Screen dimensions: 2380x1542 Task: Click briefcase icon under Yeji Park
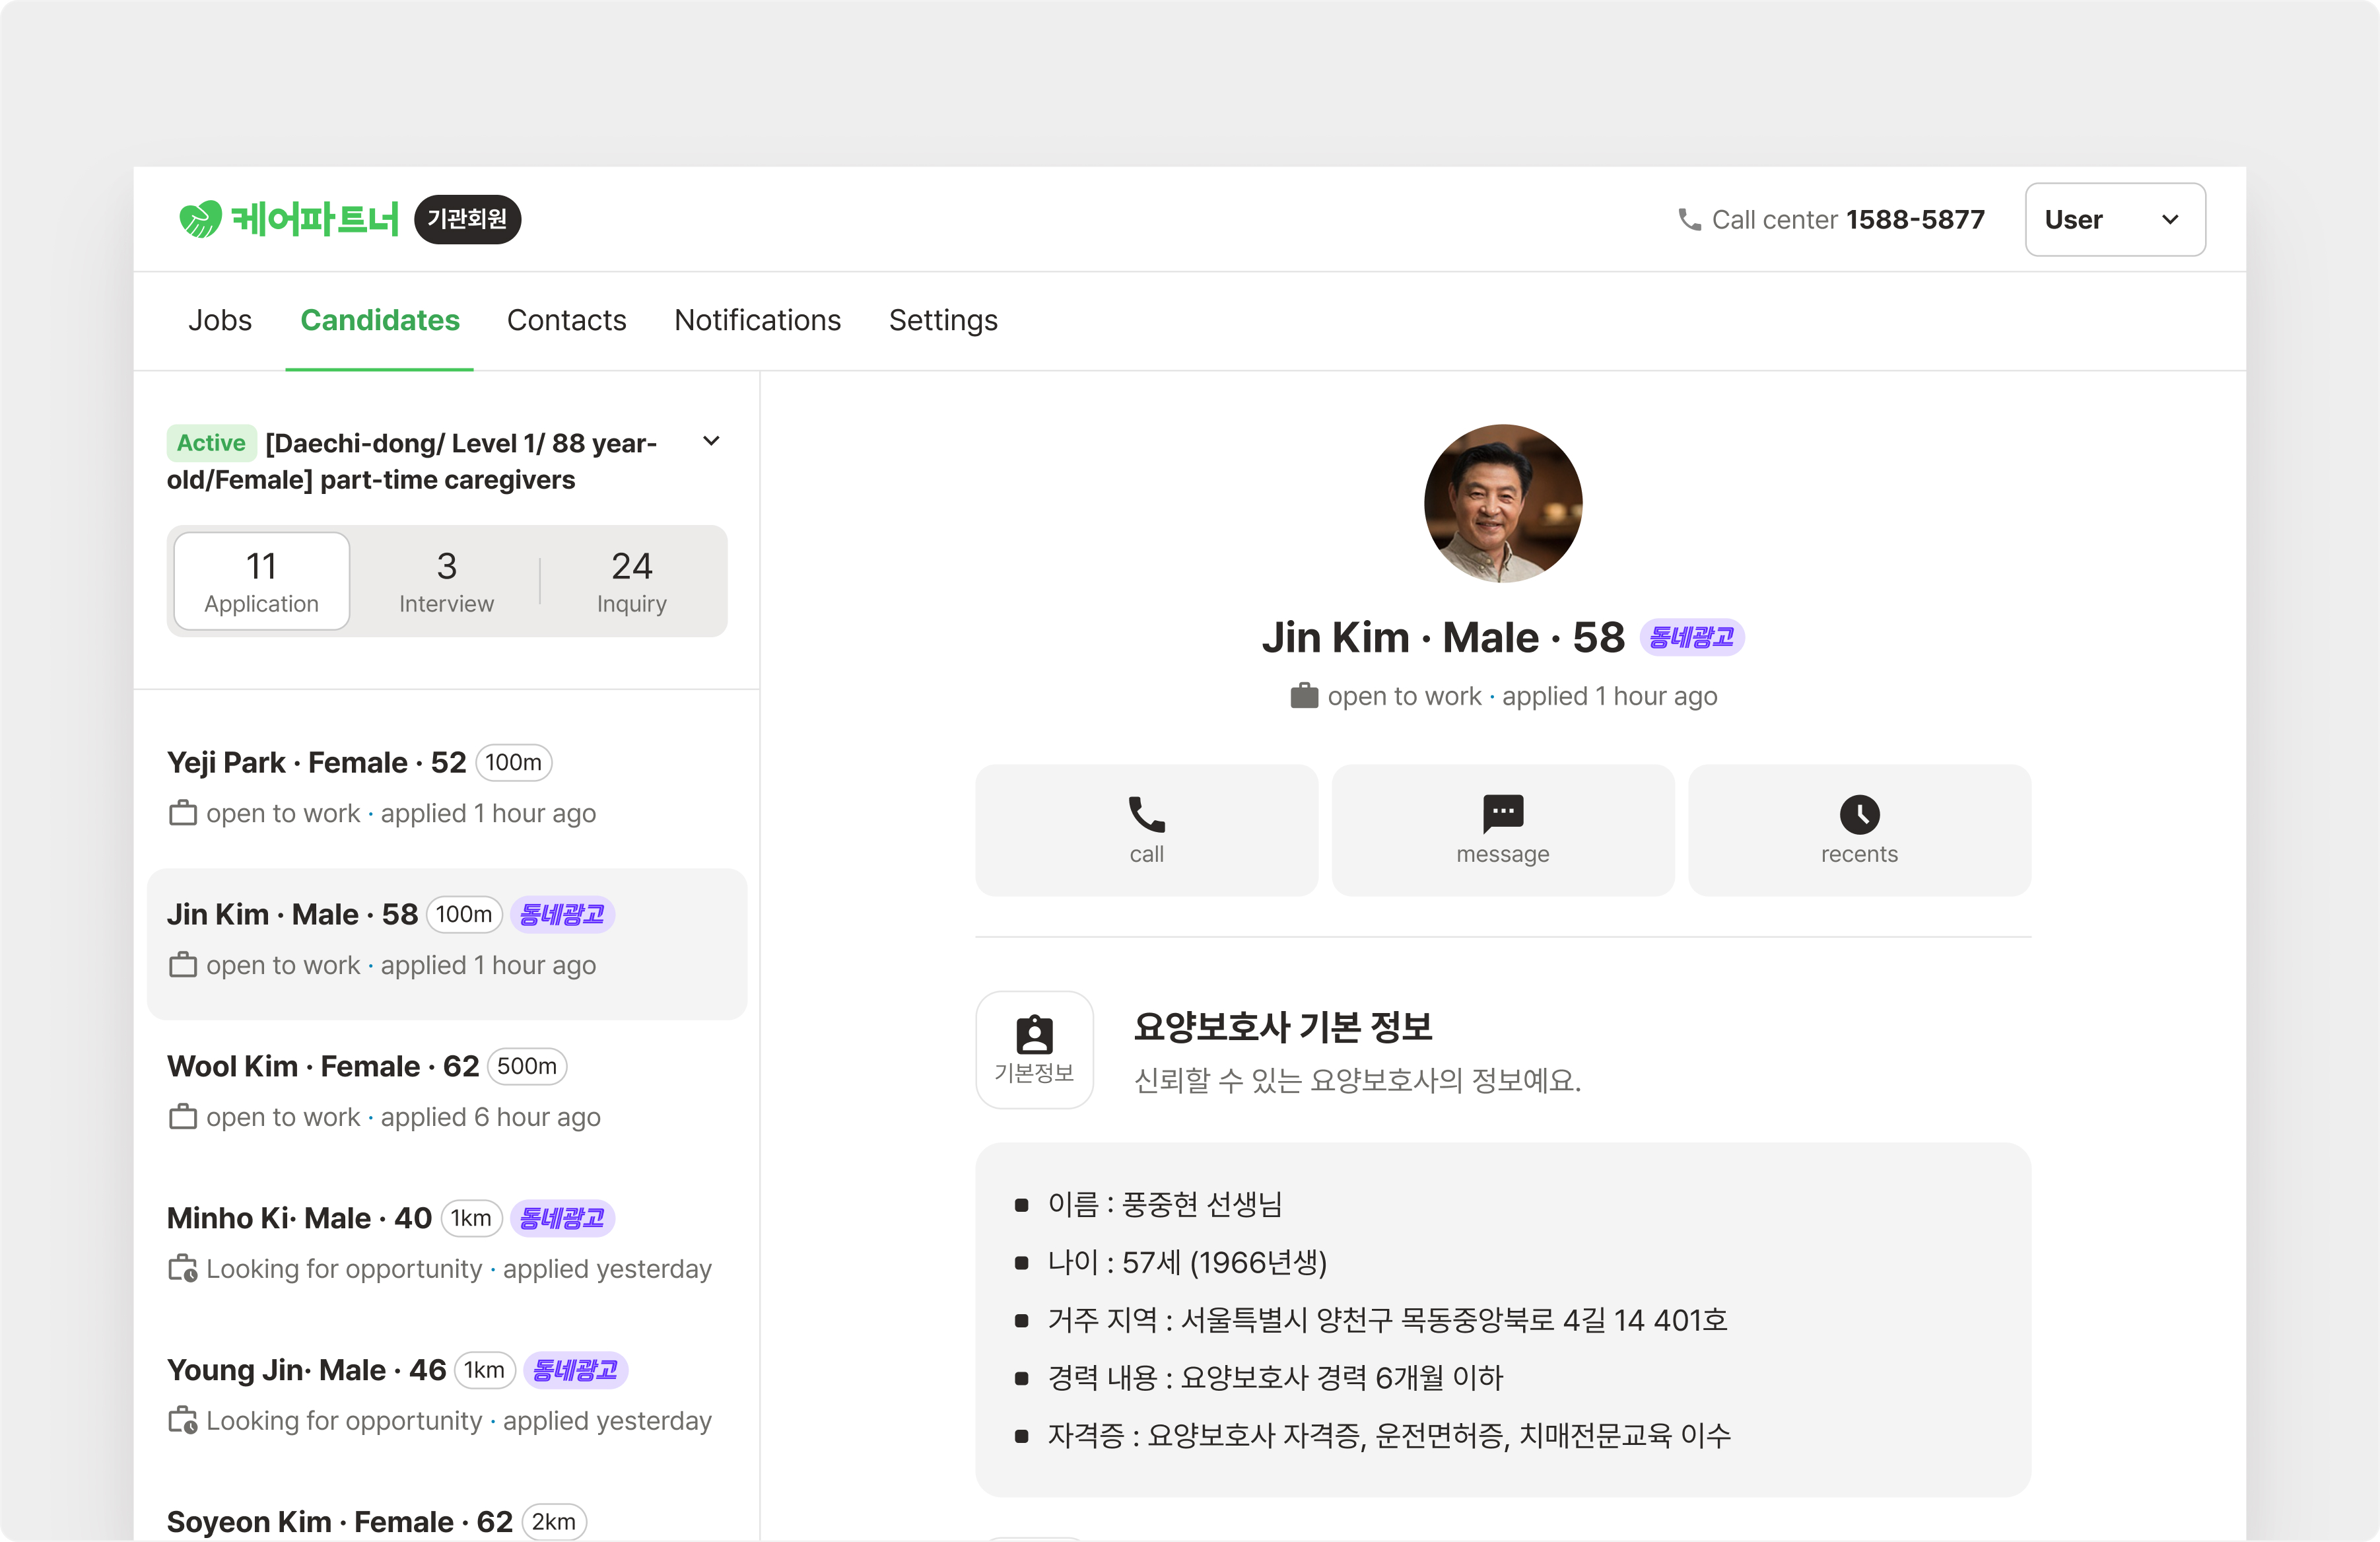pyautogui.click(x=182, y=813)
